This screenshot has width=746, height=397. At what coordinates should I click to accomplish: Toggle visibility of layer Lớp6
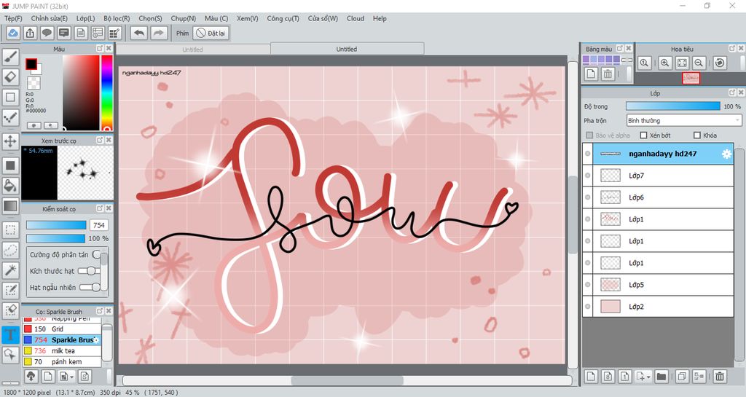588,197
